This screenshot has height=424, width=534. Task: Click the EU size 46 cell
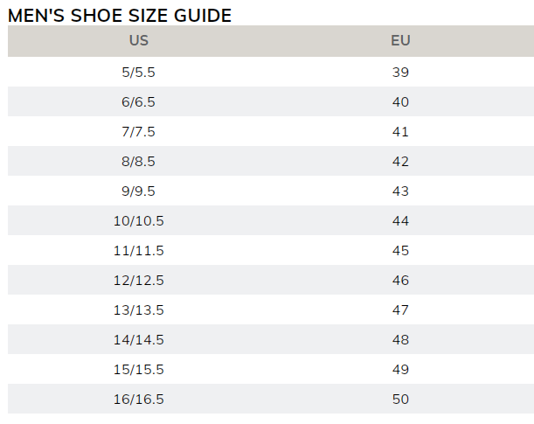click(400, 281)
